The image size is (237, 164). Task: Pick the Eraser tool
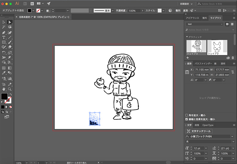[10, 47]
